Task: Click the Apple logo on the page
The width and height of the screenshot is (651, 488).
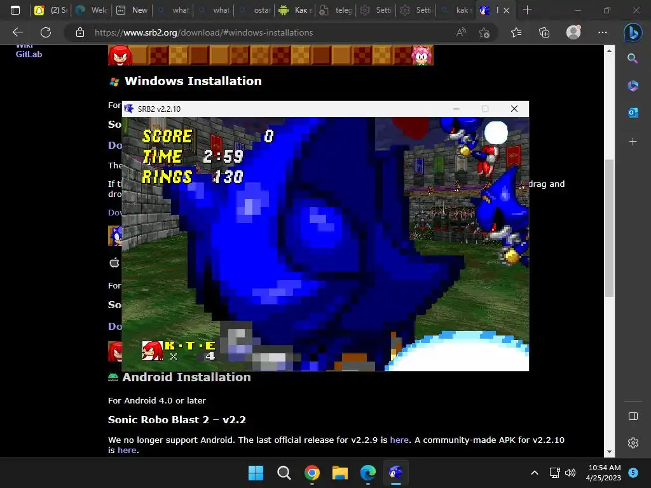Action: [114, 262]
